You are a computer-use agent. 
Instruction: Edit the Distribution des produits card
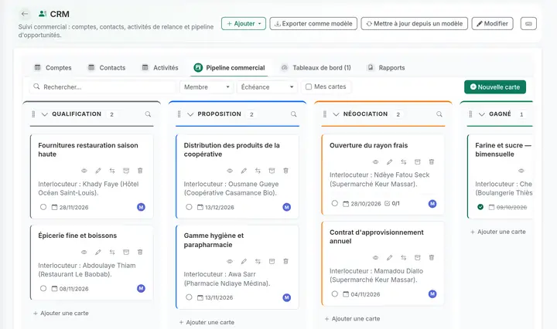click(244, 171)
